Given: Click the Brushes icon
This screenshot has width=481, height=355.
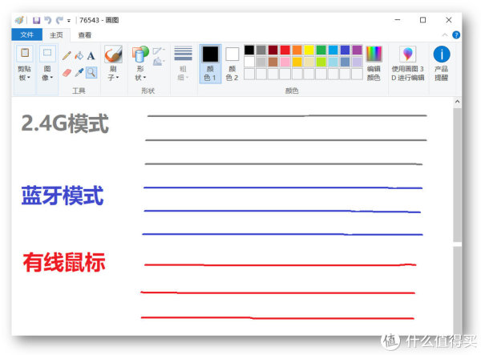Looking at the screenshot, I should click(113, 54).
